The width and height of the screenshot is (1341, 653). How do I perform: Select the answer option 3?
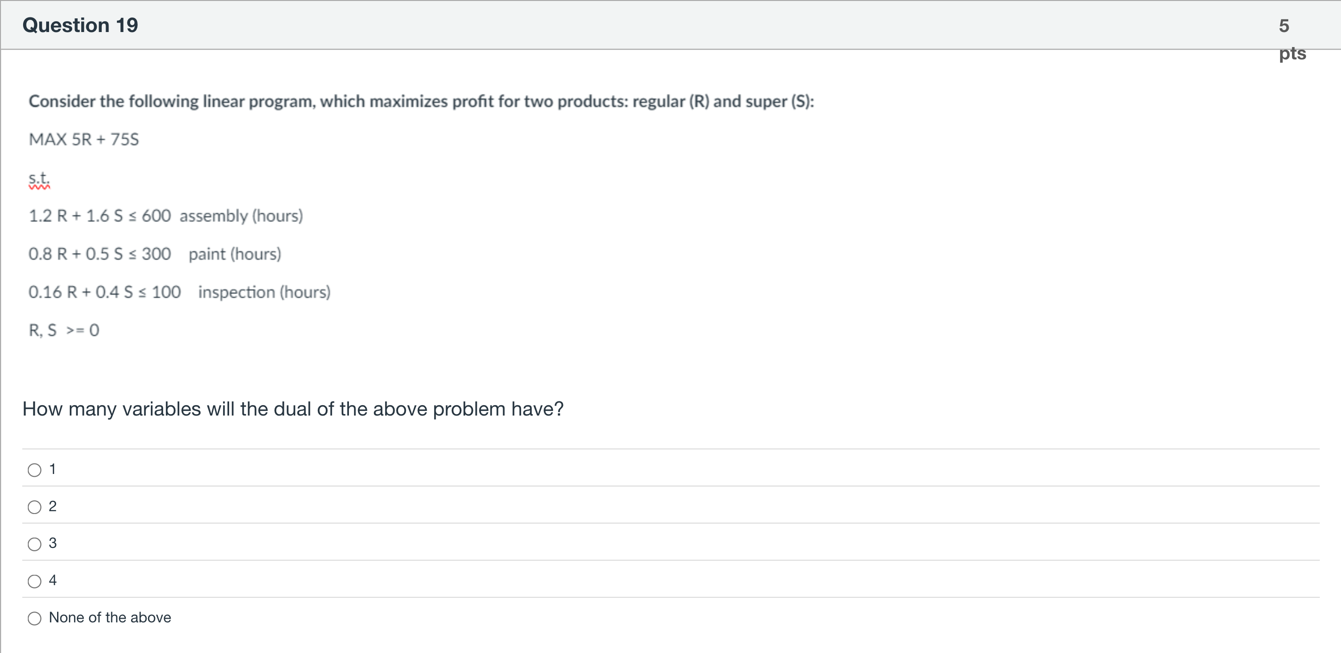(x=34, y=544)
